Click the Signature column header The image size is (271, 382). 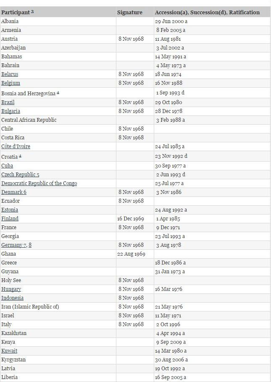tap(130, 13)
